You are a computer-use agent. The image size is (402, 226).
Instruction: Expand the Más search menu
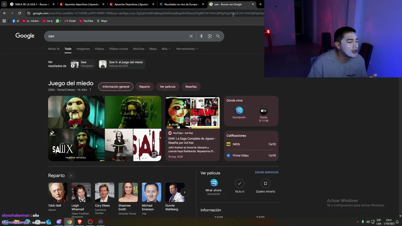(166, 49)
